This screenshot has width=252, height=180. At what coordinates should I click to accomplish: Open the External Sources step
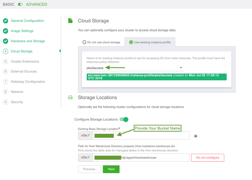click(23, 71)
